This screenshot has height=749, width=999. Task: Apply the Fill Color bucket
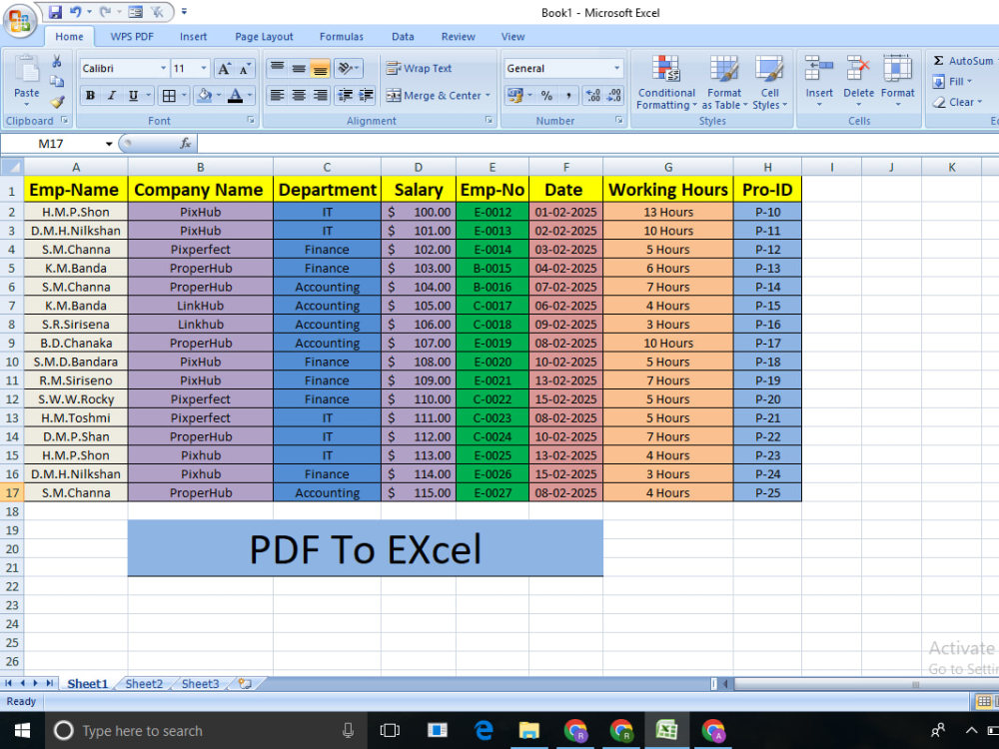click(205, 96)
